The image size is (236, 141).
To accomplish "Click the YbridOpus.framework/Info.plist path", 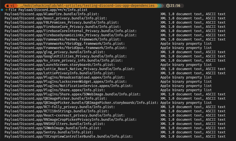I will [x=65, y=48].
